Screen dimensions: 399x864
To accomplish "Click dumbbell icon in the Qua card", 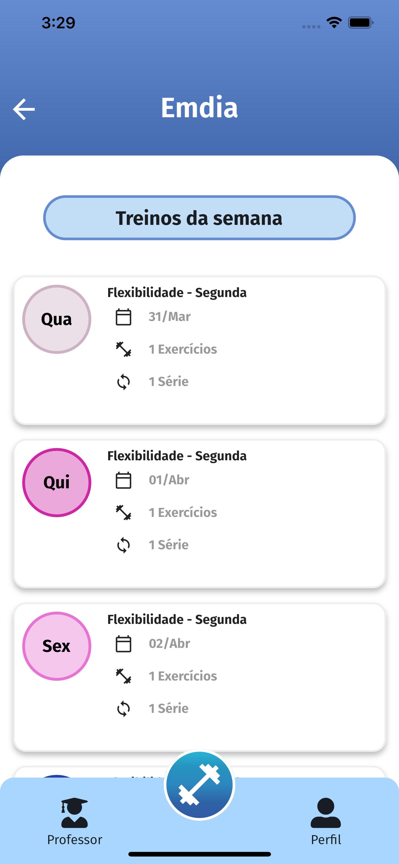I will 123,349.
